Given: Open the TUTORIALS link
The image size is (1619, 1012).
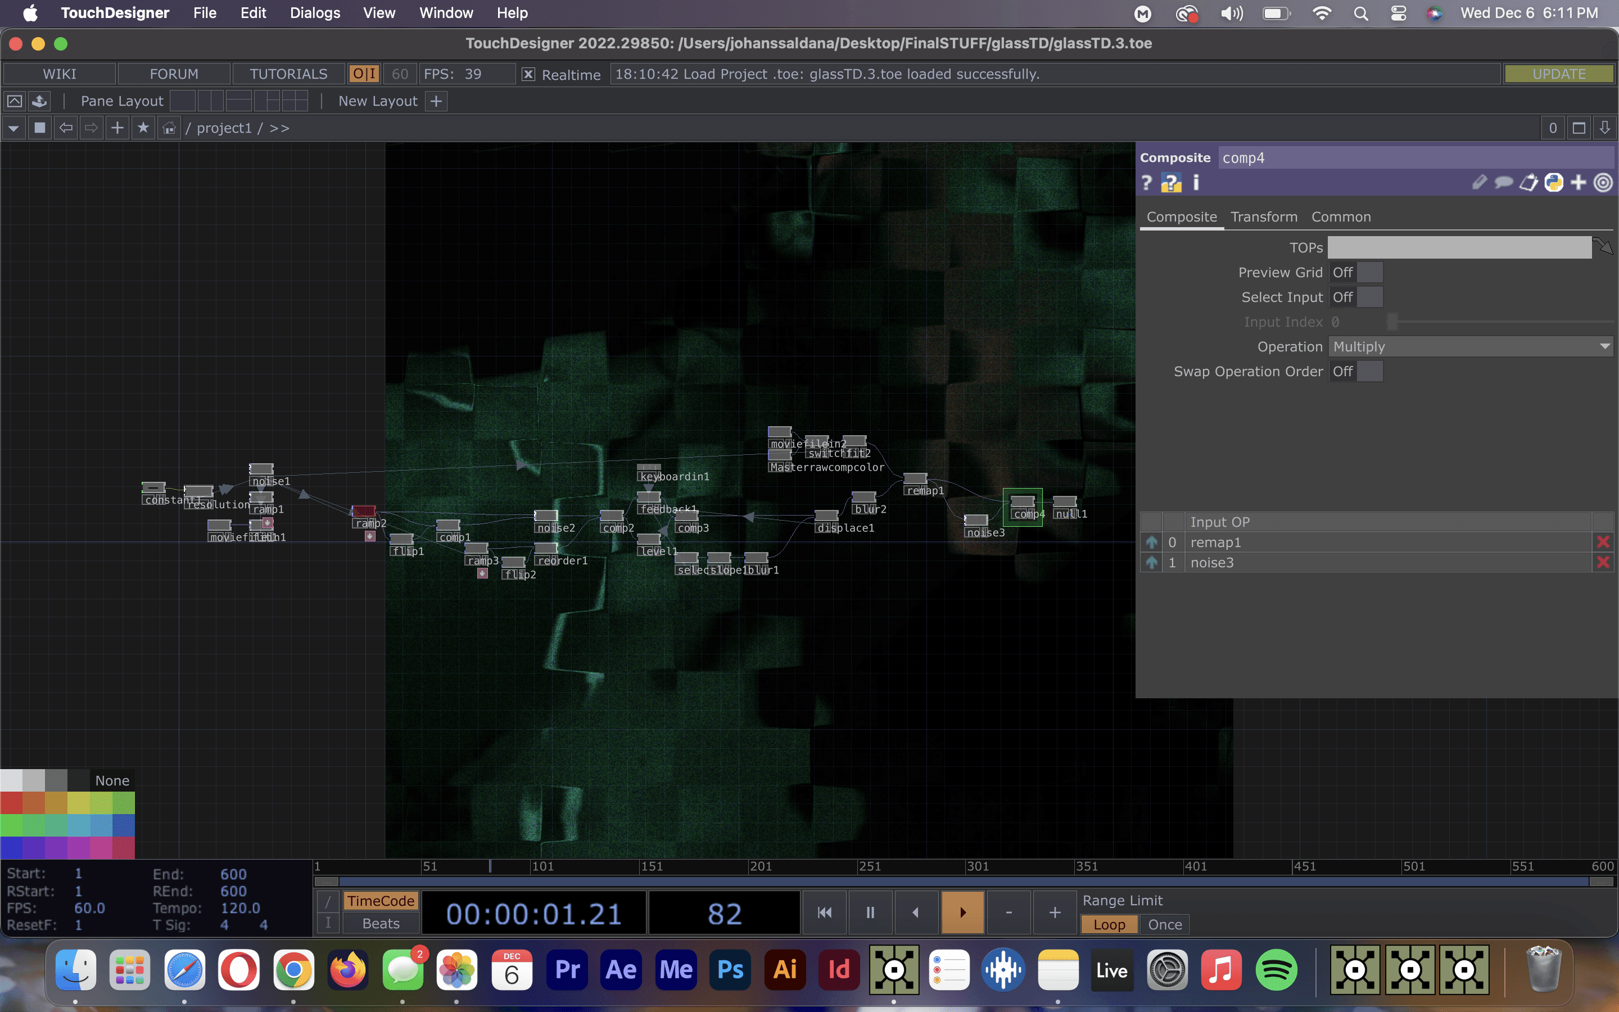Looking at the screenshot, I should [x=288, y=74].
